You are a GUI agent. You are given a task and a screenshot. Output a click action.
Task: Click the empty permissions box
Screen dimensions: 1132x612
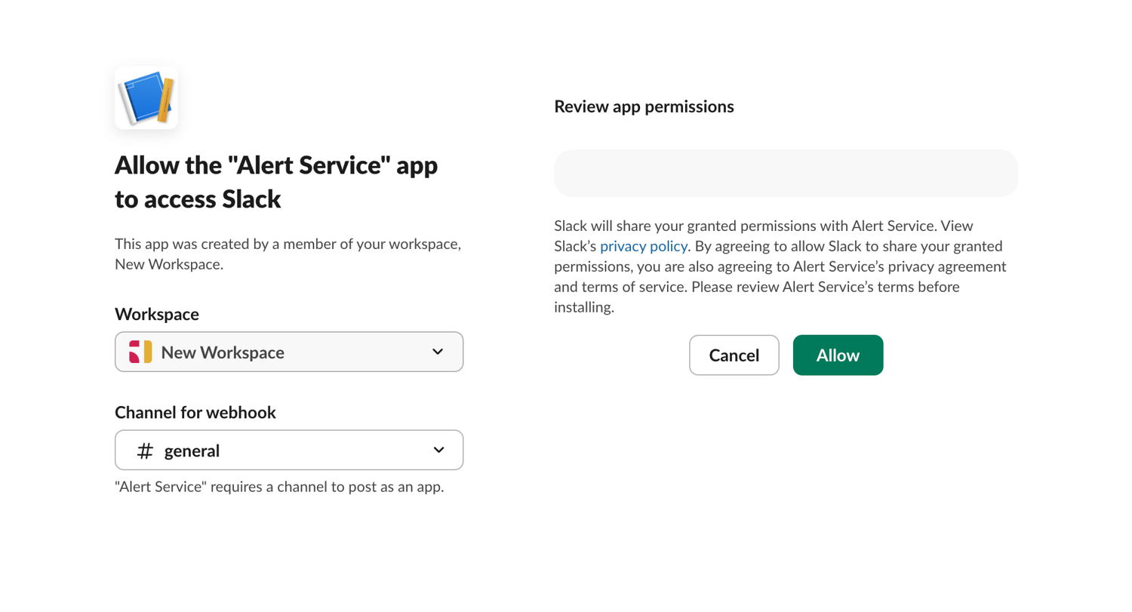click(786, 173)
